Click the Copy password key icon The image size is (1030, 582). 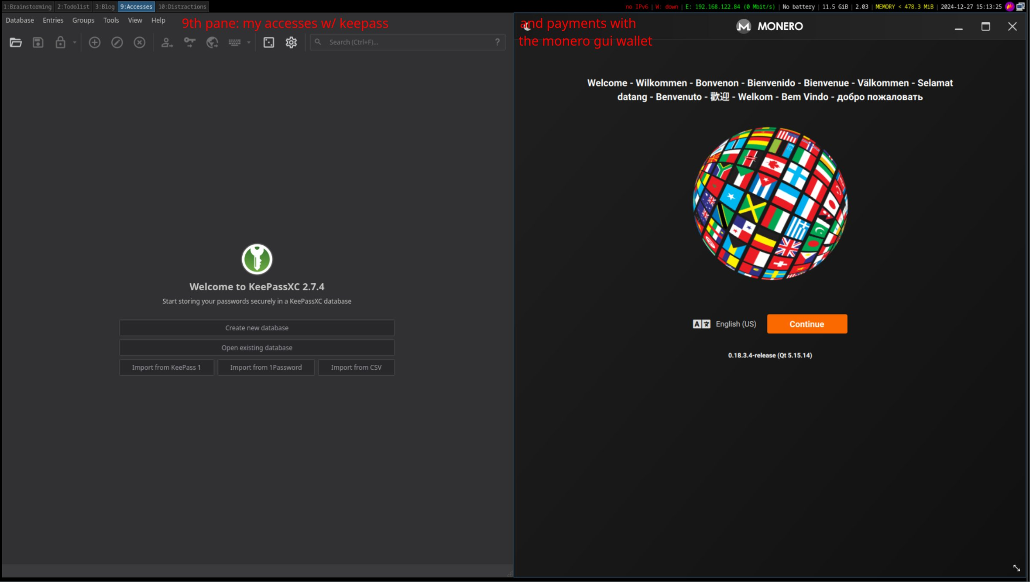pyautogui.click(x=189, y=43)
